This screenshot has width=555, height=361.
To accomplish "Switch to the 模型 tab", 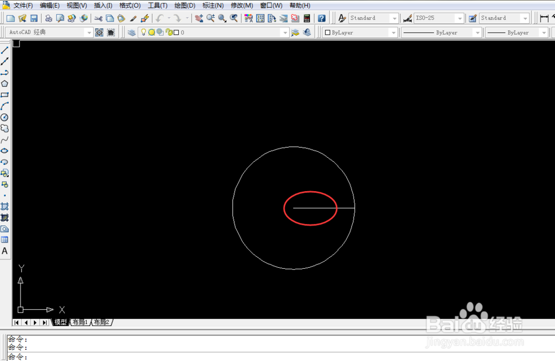I will coord(60,322).
